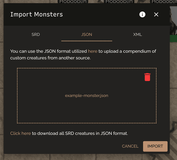Switch to the SRD tab
Image resolution: width=177 pixels, height=160 pixels.
click(36, 34)
